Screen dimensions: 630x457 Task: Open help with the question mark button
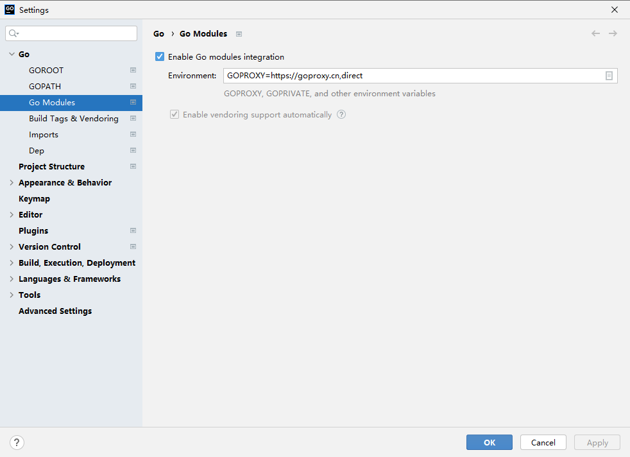click(17, 442)
